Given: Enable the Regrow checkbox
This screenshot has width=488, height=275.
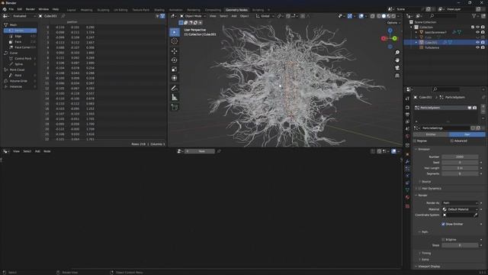Looking at the screenshot, I should 415,141.
